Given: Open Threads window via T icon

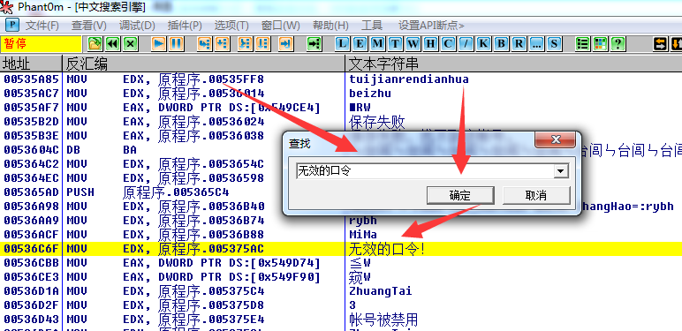Looking at the screenshot, I should point(395,43).
